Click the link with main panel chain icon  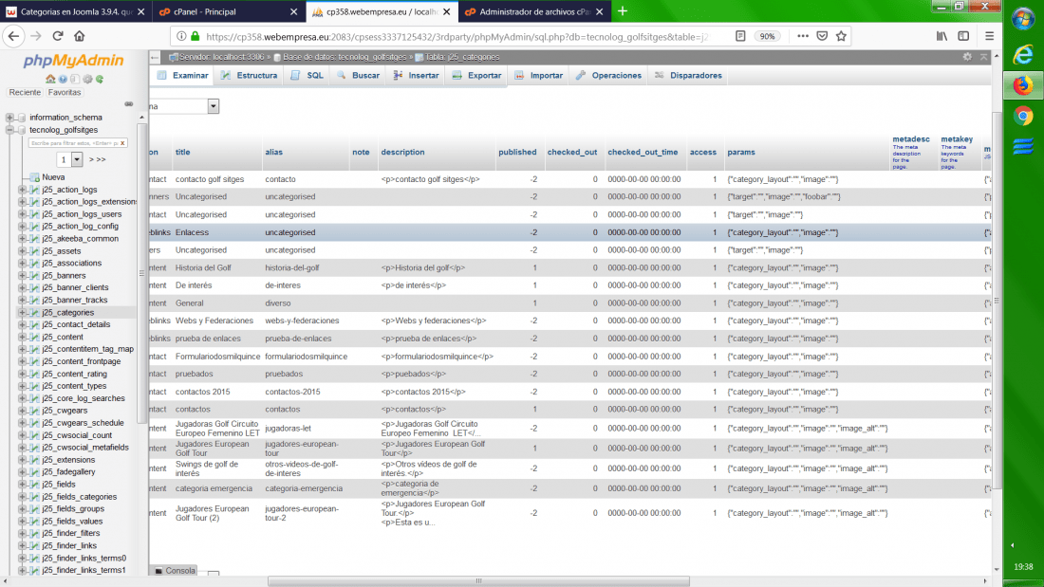[128, 103]
